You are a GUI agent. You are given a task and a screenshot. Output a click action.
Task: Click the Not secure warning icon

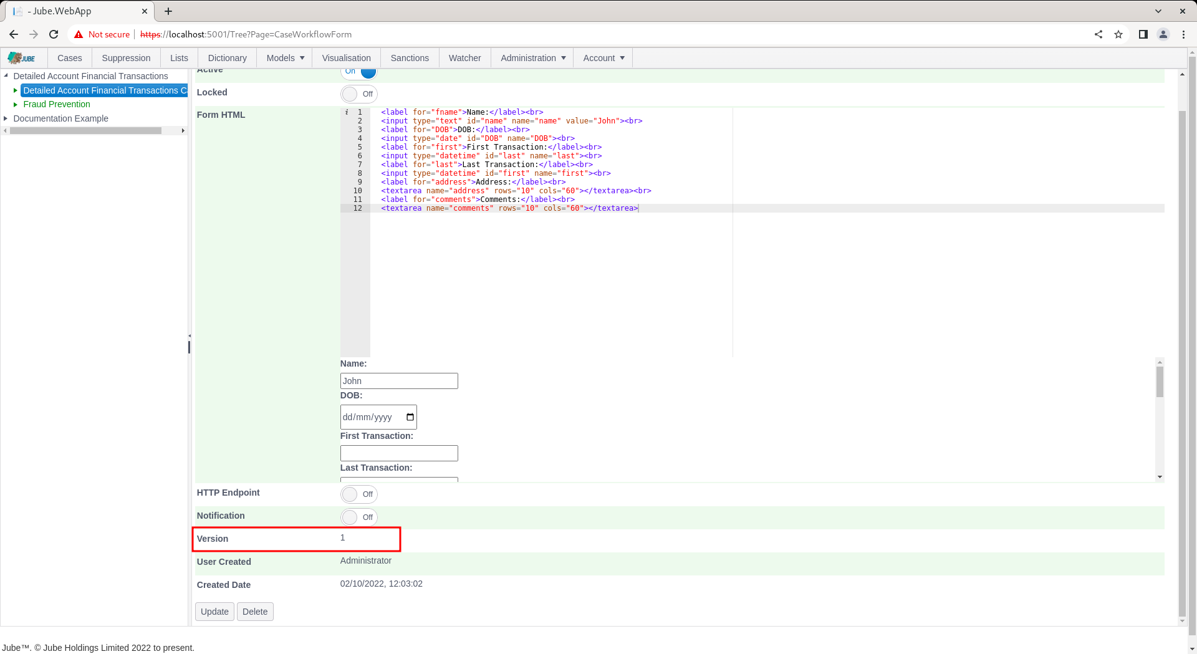[x=79, y=34]
